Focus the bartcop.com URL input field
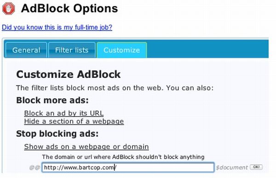The height and width of the screenshot is (178, 276). (128, 167)
